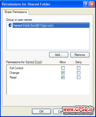The image size is (96, 117).
Task: Click empty area in user names list
Action: click(x=48, y=39)
